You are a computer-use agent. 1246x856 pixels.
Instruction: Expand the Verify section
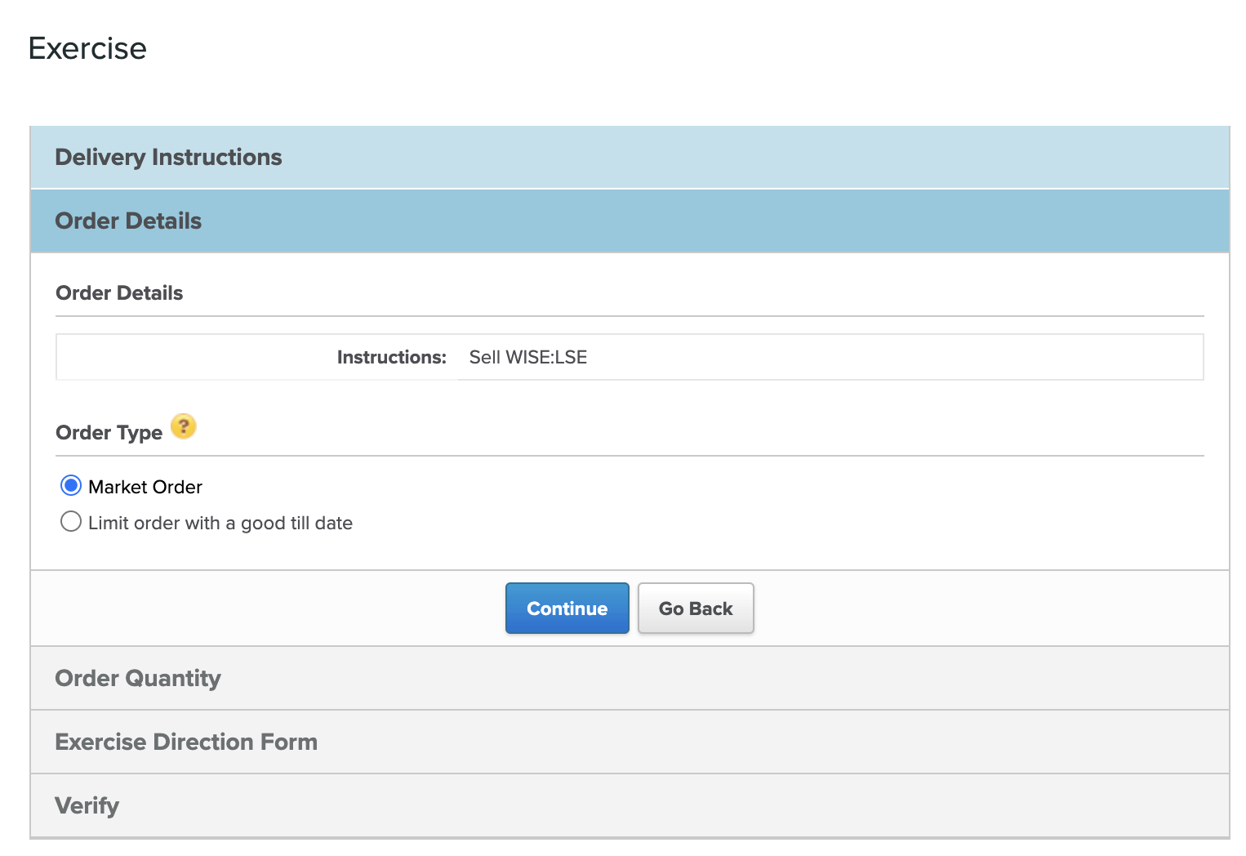click(630, 805)
